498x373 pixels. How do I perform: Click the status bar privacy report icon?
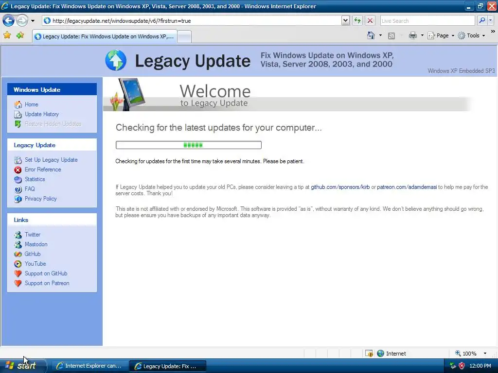click(x=369, y=354)
